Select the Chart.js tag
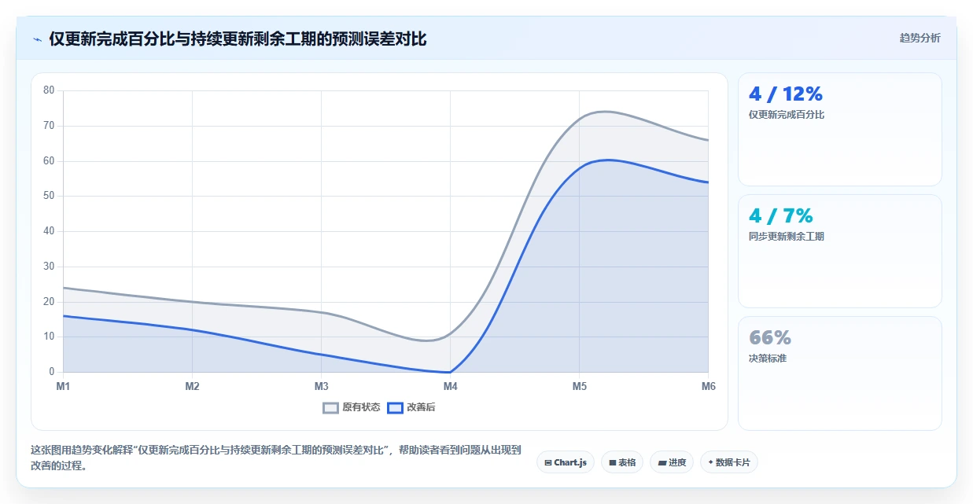 566,462
